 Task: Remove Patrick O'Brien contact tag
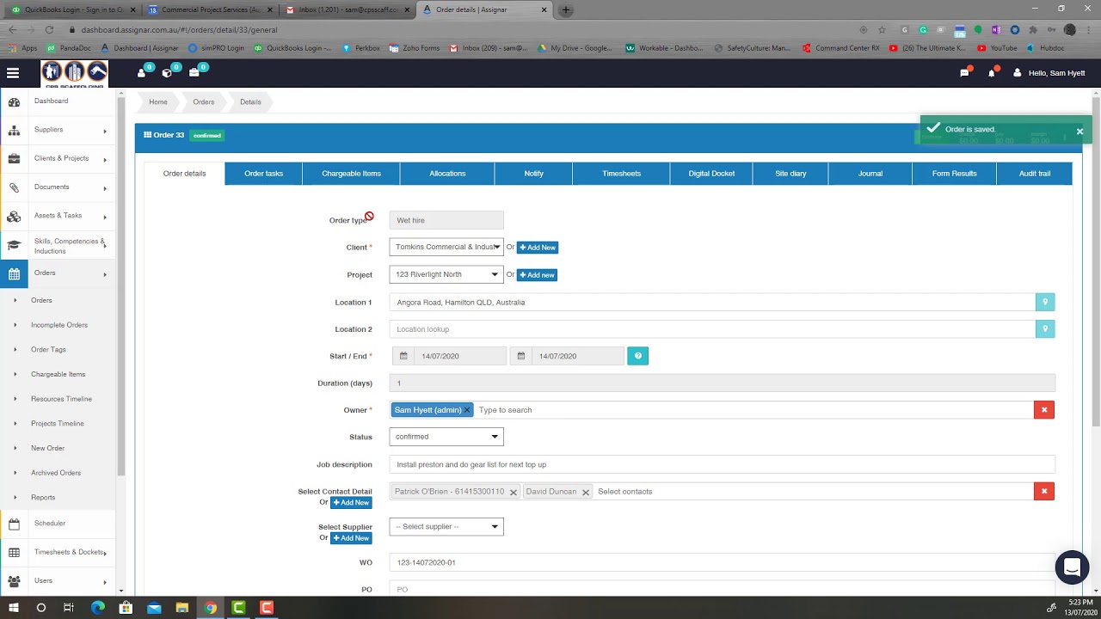513,492
